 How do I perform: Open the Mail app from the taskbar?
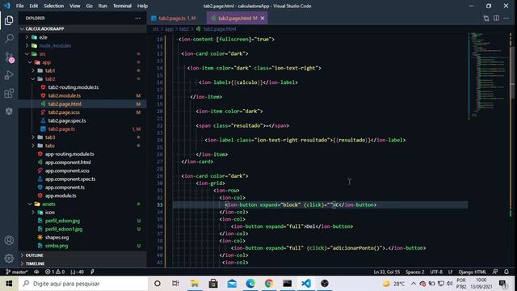(x=232, y=284)
